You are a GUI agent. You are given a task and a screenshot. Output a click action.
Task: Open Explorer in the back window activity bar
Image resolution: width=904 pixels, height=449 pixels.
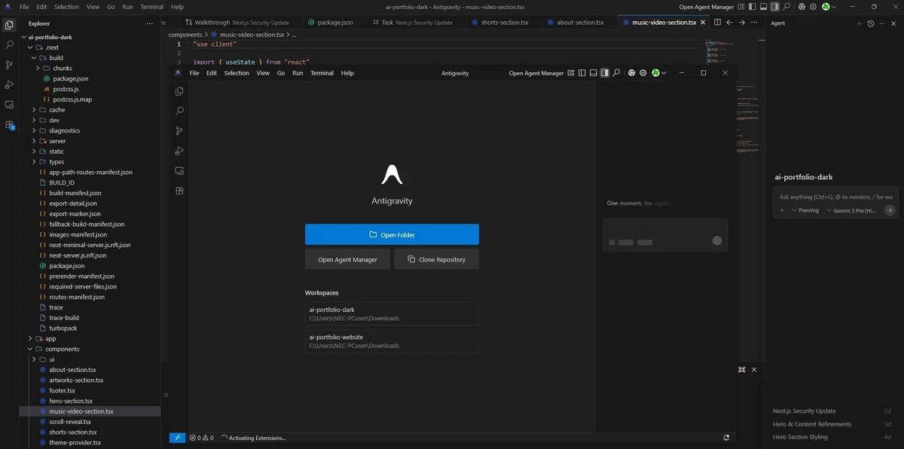(9, 25)
